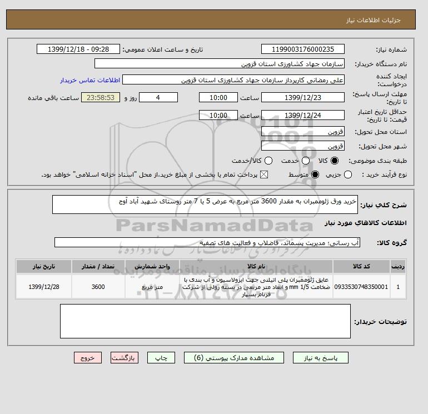Click the خروج exit button
This screenshot has height=414, width=428.
88,358
